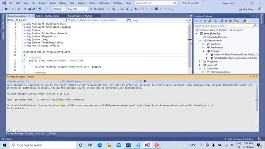Open IIS Express launch options dropdown arrow

point(106,9)
